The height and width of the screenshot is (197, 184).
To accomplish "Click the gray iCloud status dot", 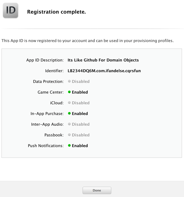I will coord(69,103).
